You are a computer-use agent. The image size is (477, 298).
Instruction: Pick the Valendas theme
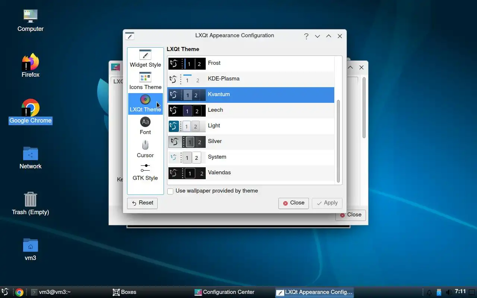coord(251,173)
